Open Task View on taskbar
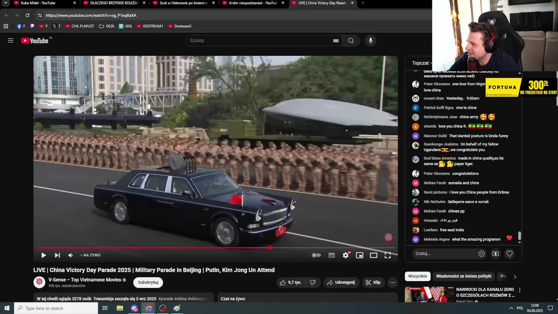This screenshot has width=558, height=314. [105, 308]
